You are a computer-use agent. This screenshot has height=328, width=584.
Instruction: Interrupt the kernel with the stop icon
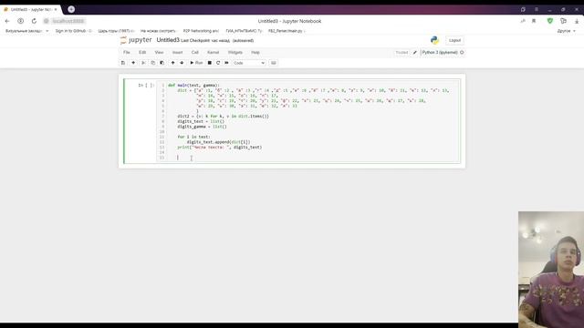coord(210,63)
